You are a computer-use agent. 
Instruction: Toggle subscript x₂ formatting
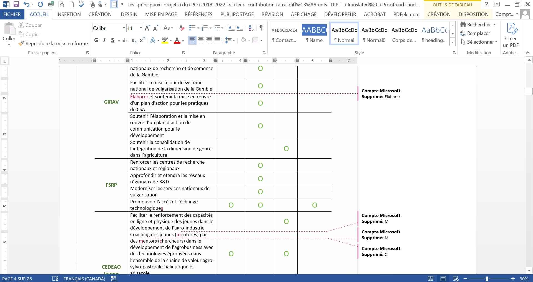(x=134, y=41)
